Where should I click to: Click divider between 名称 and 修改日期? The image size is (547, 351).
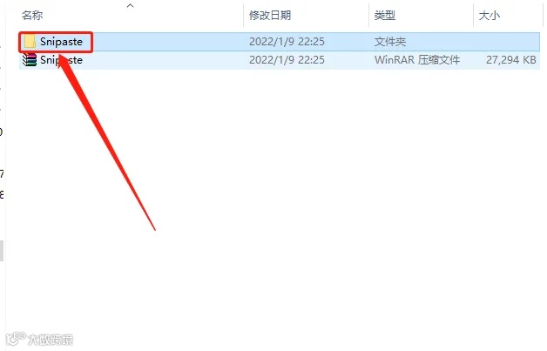(x=243, y=16)
